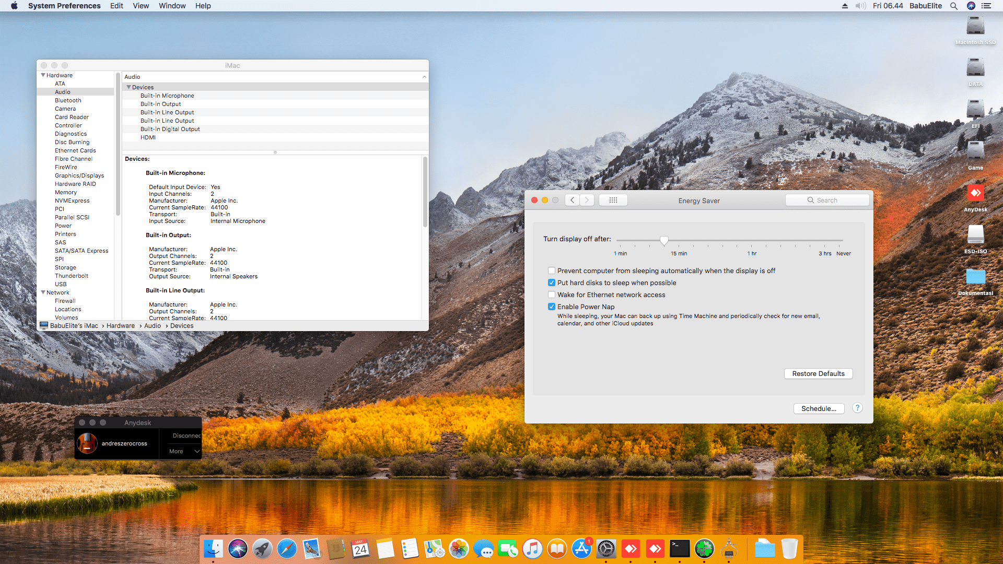Viewport: 1003px width, 564px height.
Task: Expand the More menu in Anydesk window
Action: 182,451
